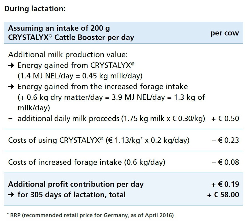This screenshot has width=245, height=224.
Task: Click the '1.4 MJ NEL/day = 0.45 kg' line
Action: click(80, 76)
